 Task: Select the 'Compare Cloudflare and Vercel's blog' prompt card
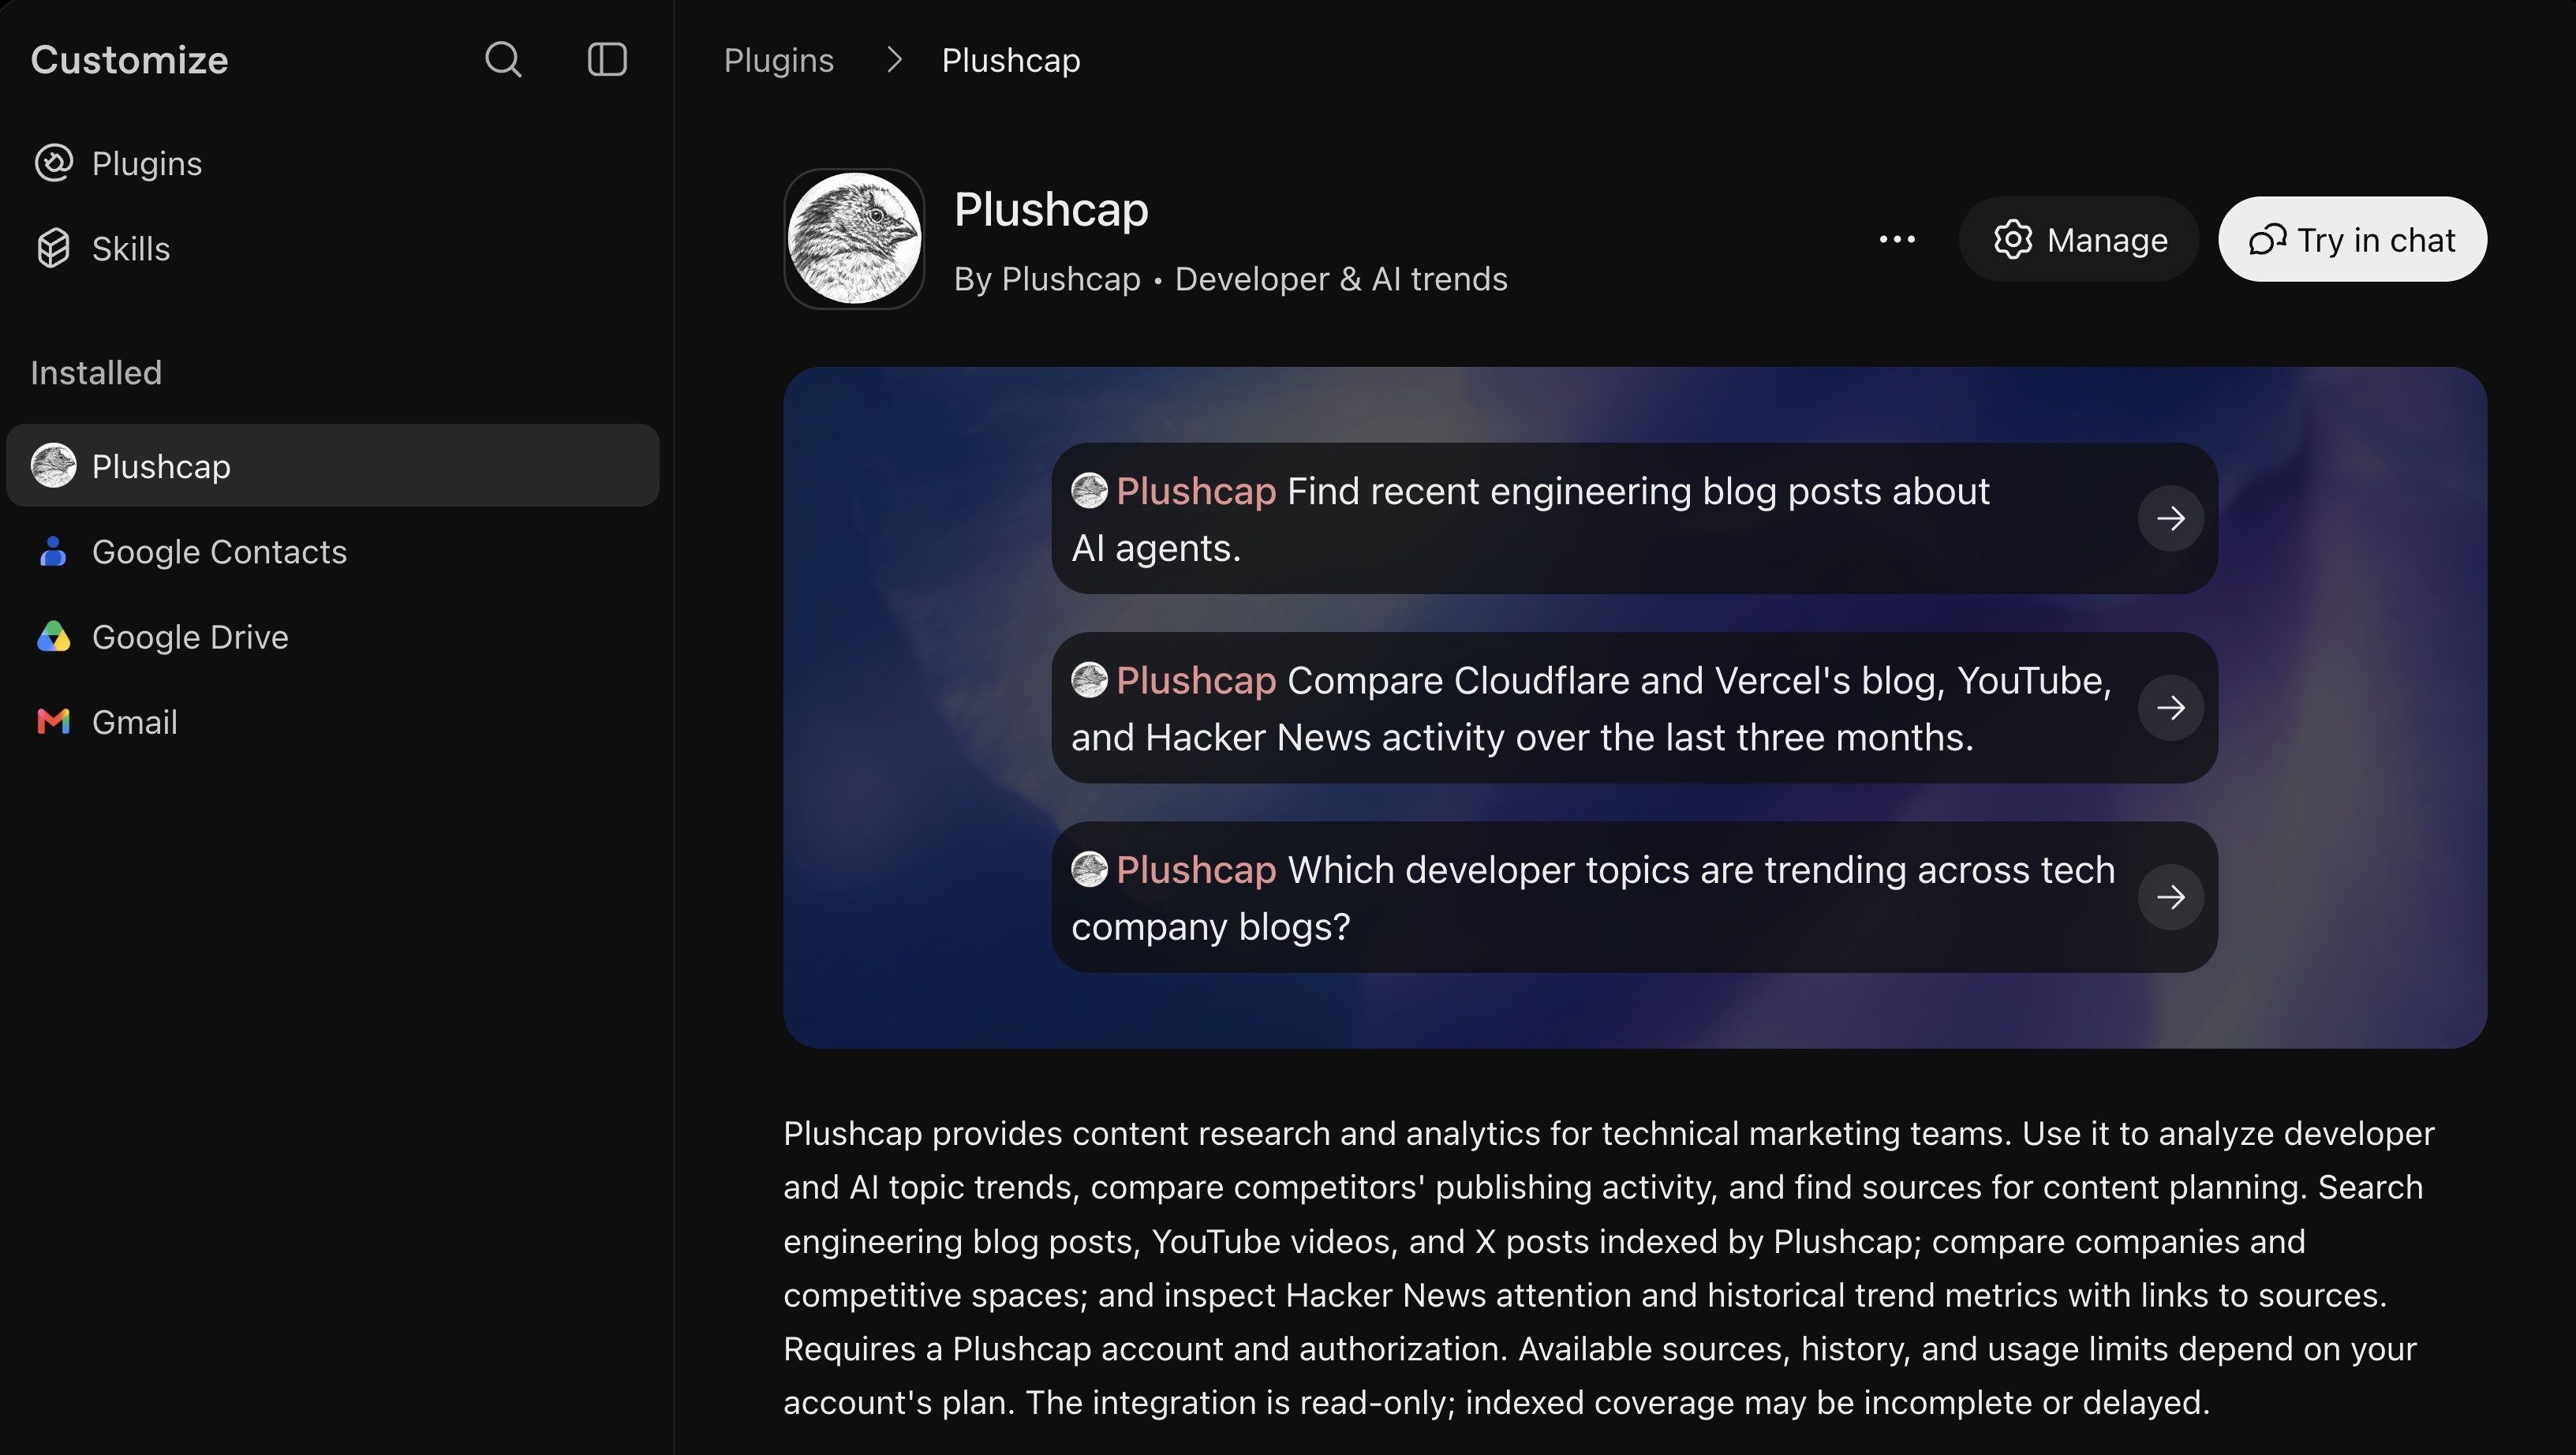(1634, 707)
